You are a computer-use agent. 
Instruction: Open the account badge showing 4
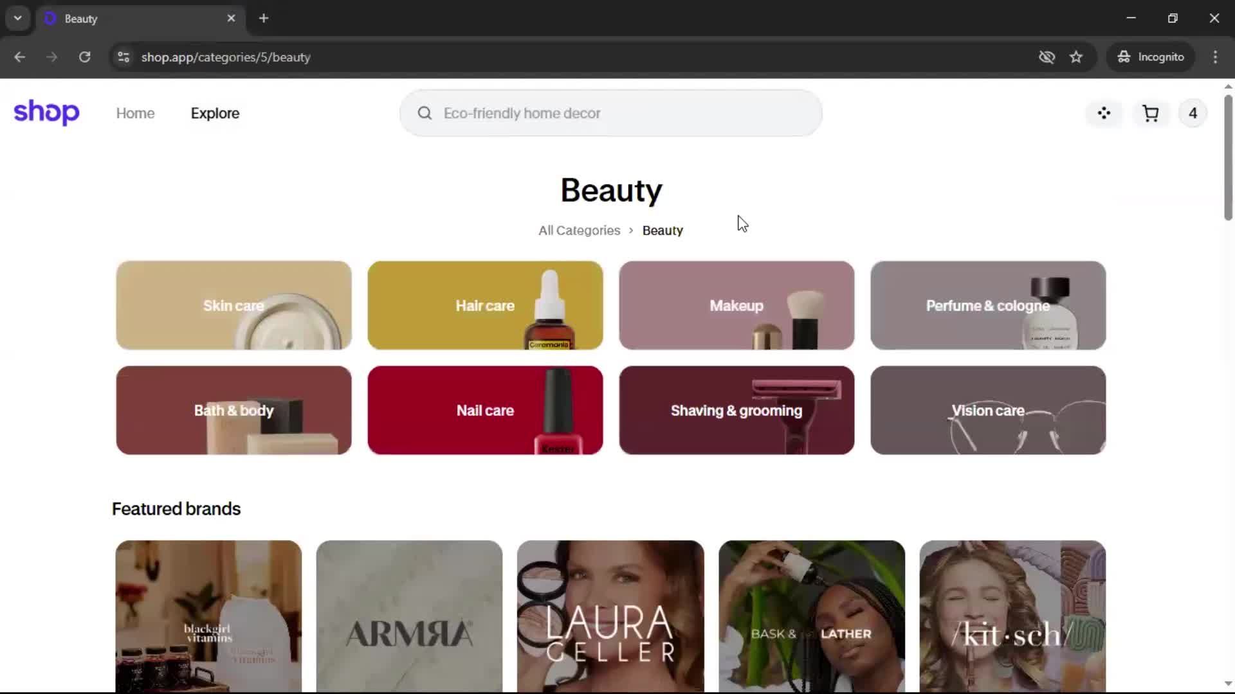[1193, 114]
